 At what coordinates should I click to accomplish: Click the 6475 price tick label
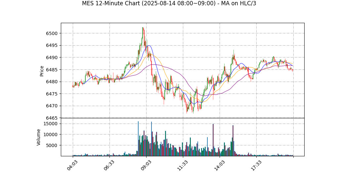[52, 94]
